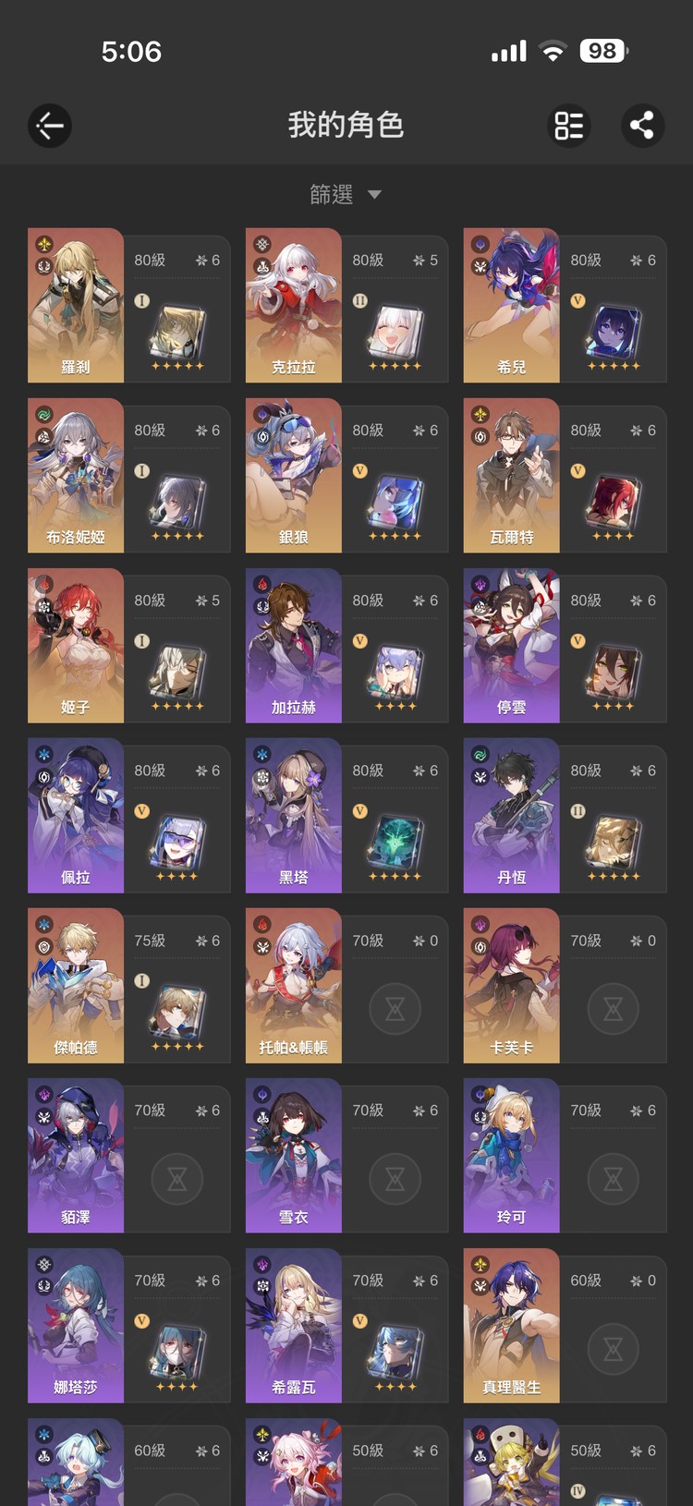The height and width of the screenshot is (1506, 693).
Task: Open 真理醫生 character portrait
Action: pos(512,1325)
